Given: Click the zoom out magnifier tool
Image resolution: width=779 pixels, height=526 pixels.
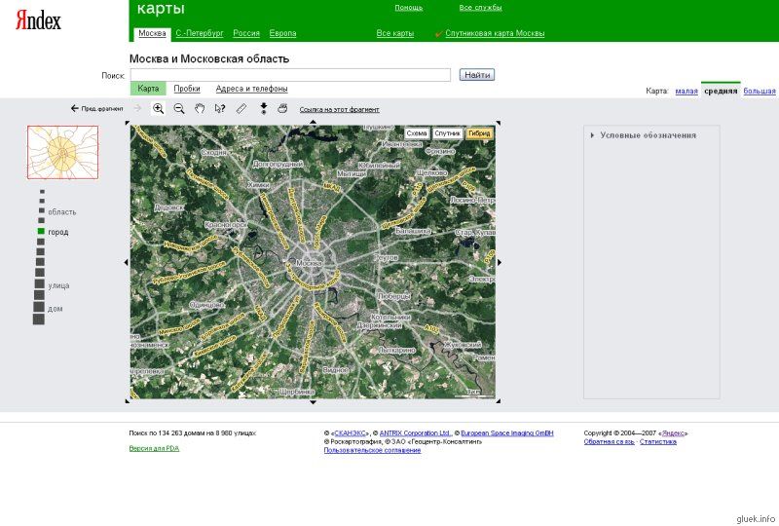Looking at the screenshot, I should tap(179, 108).
